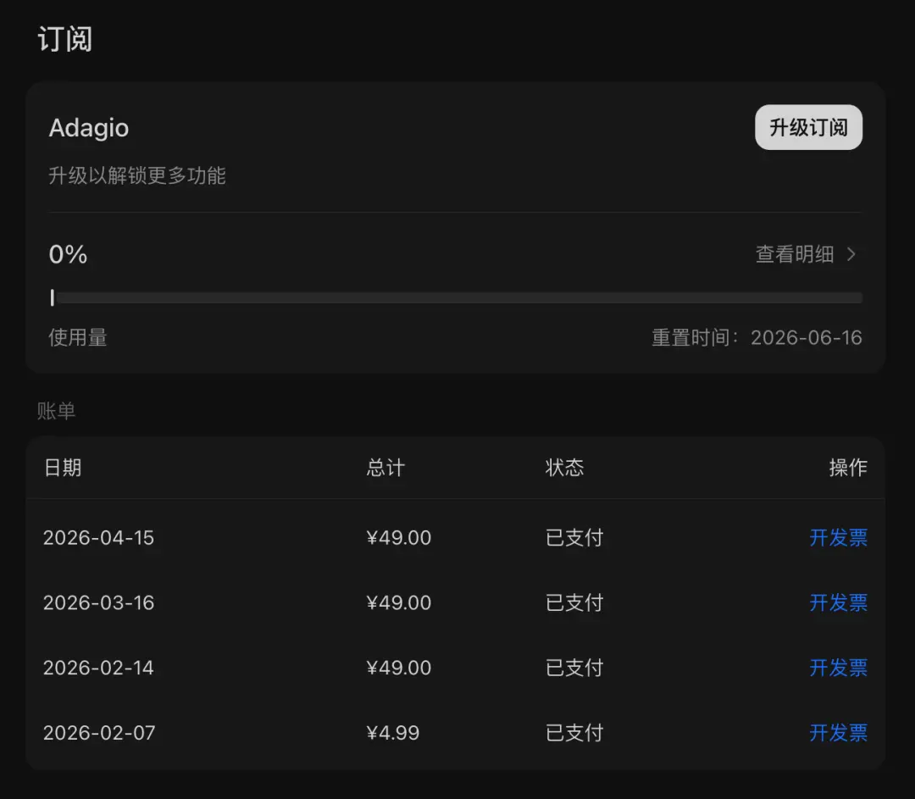
Task: Click the 升级订阅 upgrade button
Action: 808,127
